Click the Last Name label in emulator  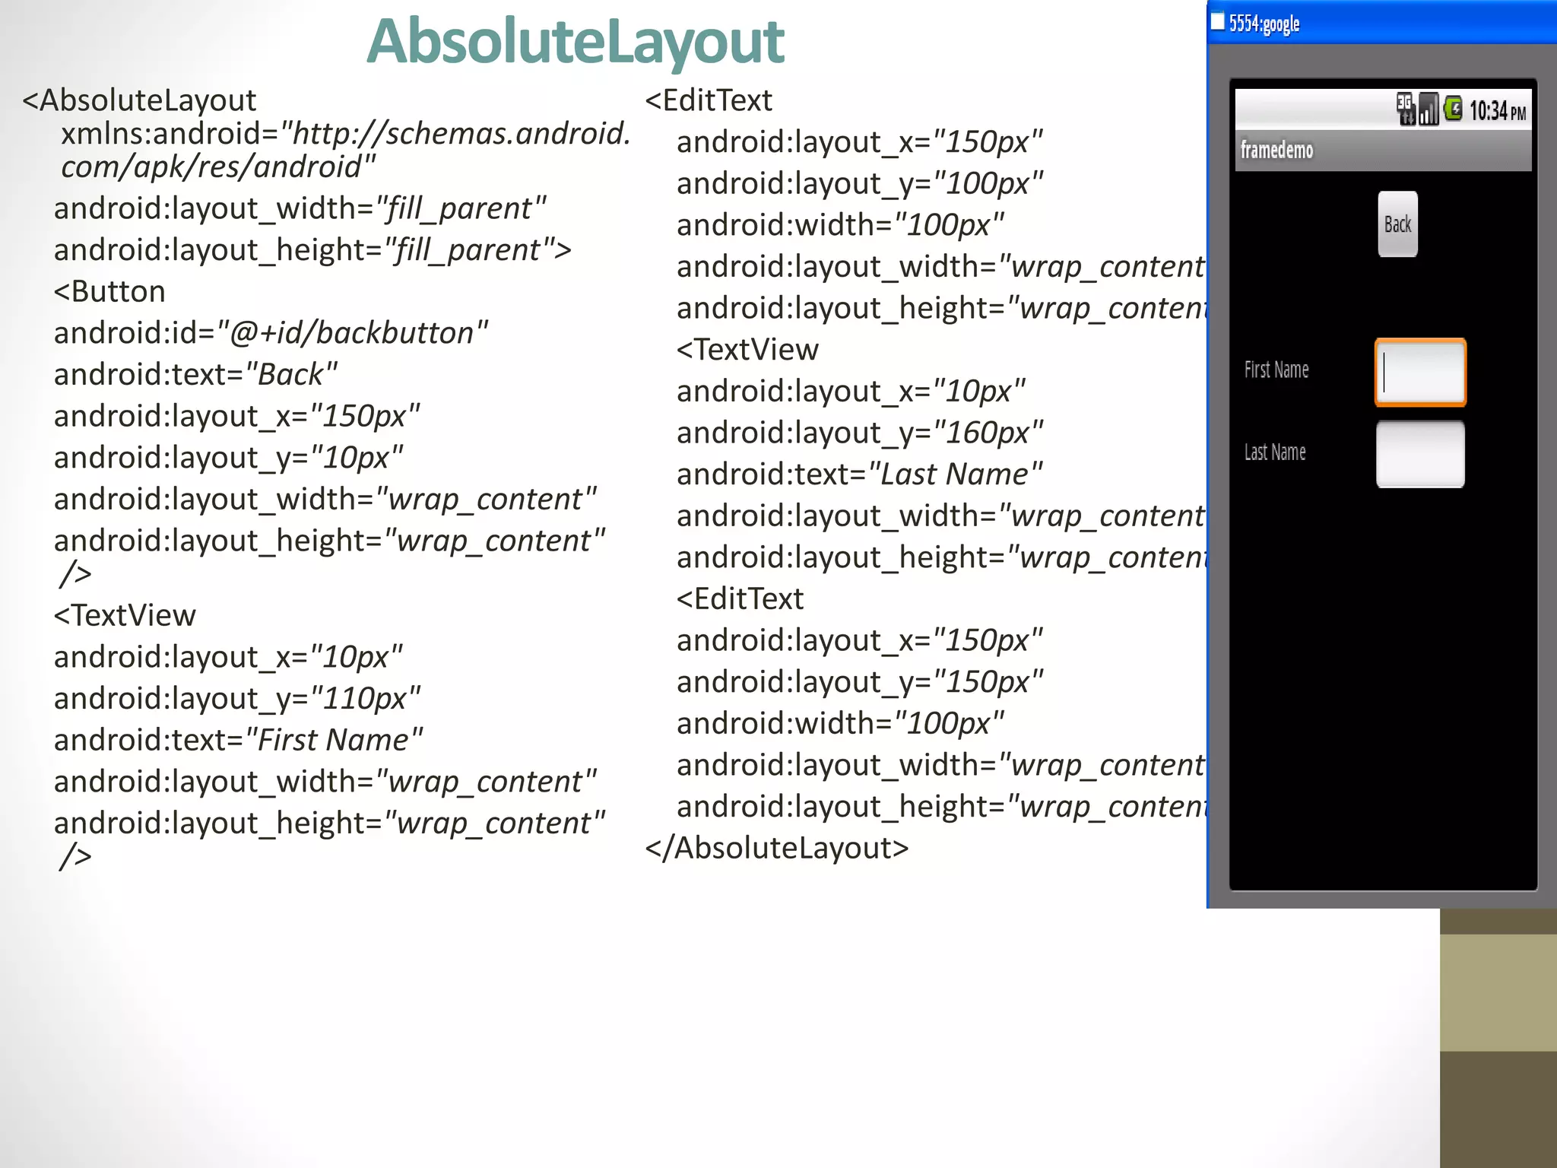pyautogui.click(x=1275, y=452)
